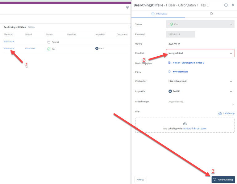
Task: Click the Ombesiktning button
Action: [x=223, y=180]
